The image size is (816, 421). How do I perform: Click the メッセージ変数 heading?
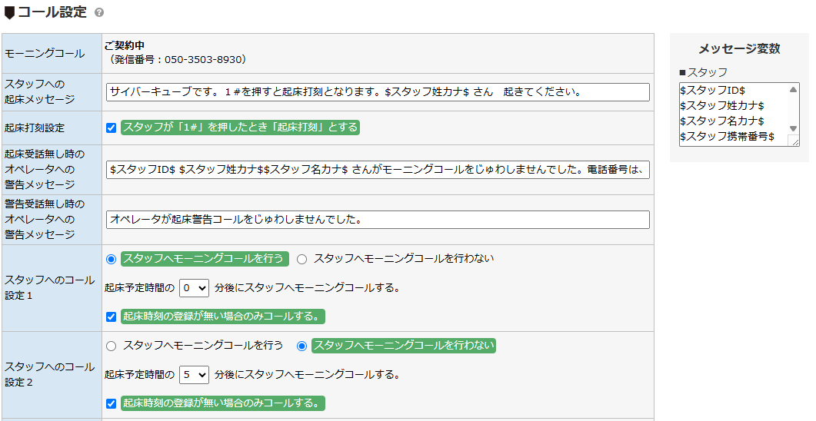point(739,49)
